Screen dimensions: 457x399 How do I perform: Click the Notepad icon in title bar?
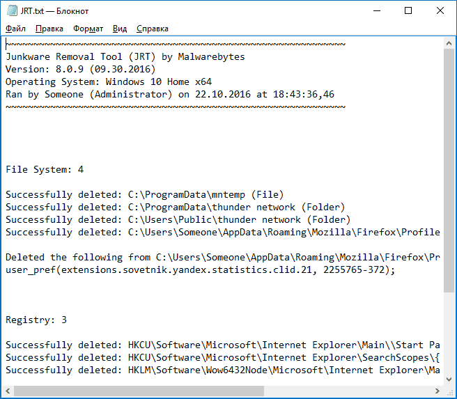point(12,10)
